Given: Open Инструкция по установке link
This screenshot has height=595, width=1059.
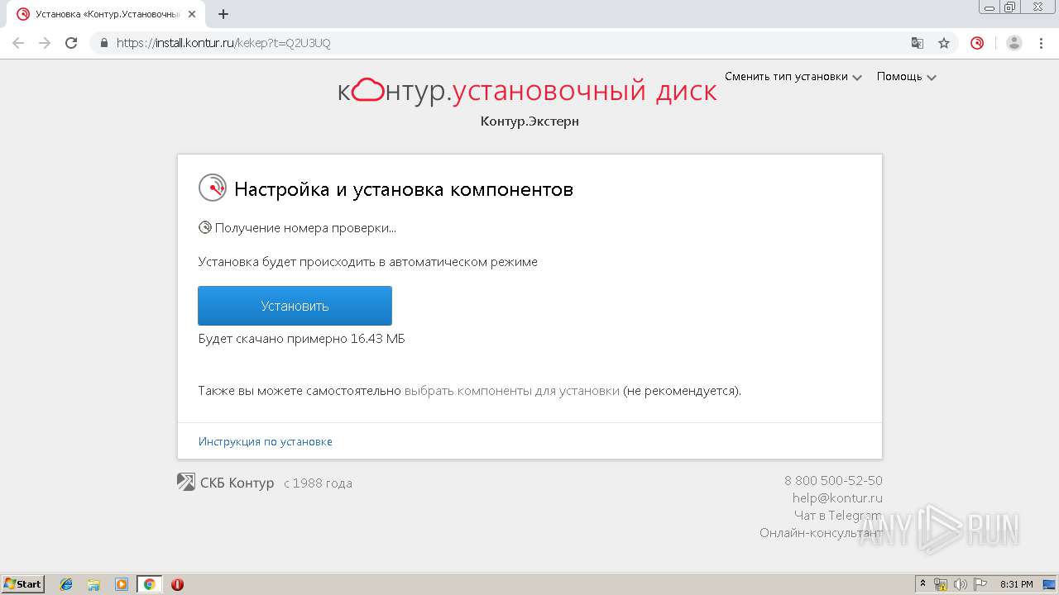Looking at the screenshot, I should 266,441.
